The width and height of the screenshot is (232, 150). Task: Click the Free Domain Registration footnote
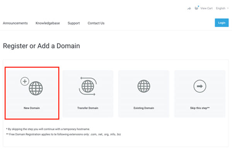(63, 134)
